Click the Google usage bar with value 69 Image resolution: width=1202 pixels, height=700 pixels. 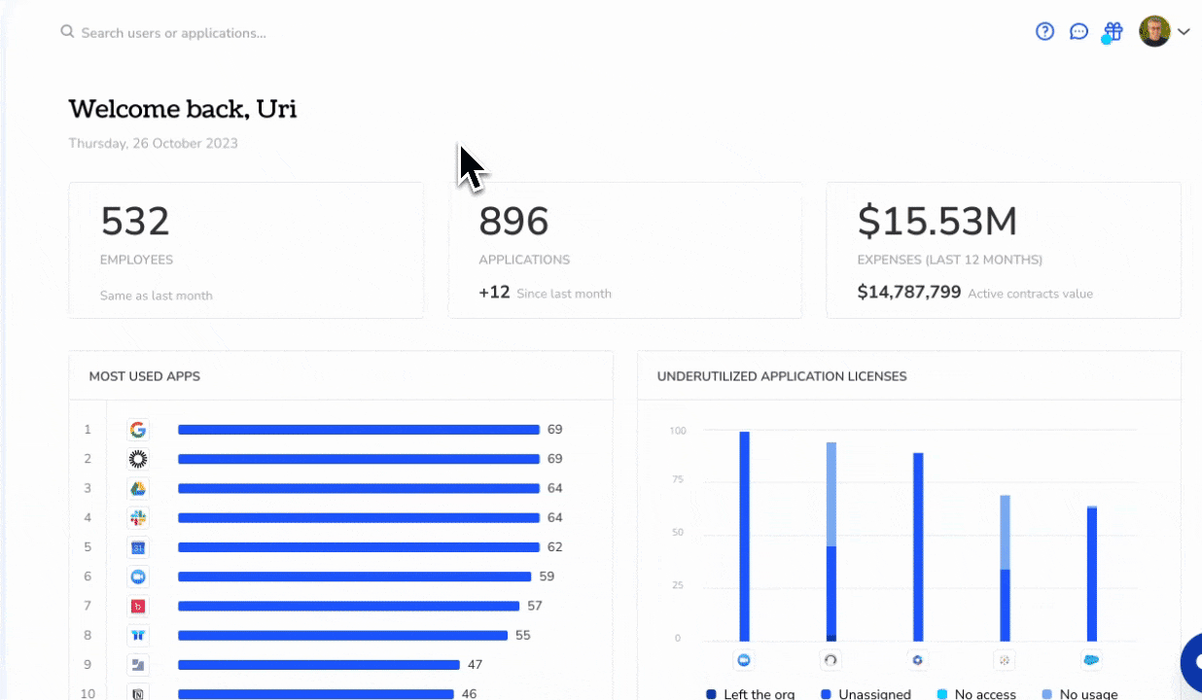tap(359, 430)
